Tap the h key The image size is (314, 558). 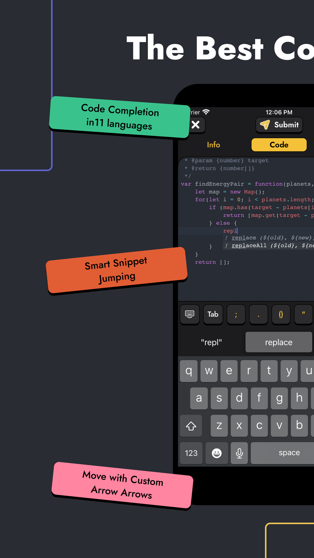click(x=299, y=398)
